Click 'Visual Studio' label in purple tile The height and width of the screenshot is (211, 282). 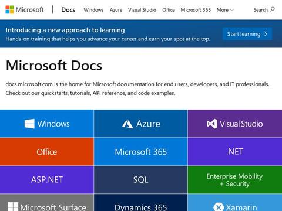click(x=241, y=124)
